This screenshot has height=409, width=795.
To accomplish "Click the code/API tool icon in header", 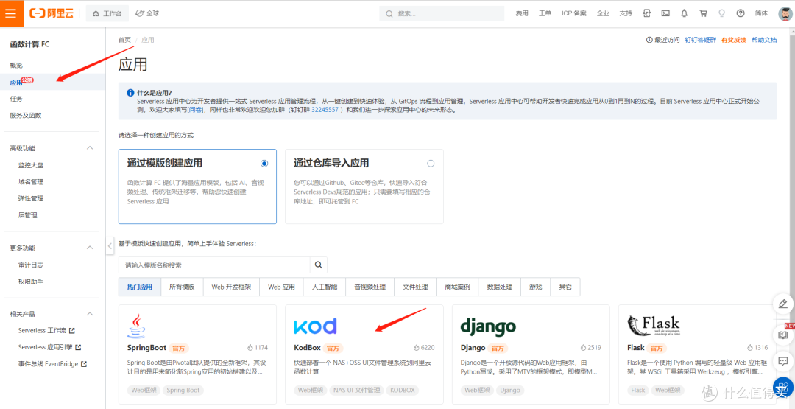I will point(646,14).
